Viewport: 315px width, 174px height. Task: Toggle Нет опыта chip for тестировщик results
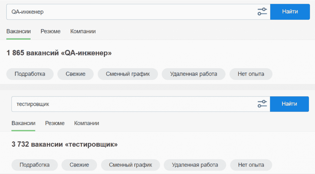(x=251, y=165)
